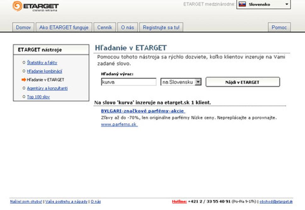This screenshot has height=210, width=305.
Task: Open BVLGARI-značkové parfémy-akcie ad link
Action: (x=143, y=111)
